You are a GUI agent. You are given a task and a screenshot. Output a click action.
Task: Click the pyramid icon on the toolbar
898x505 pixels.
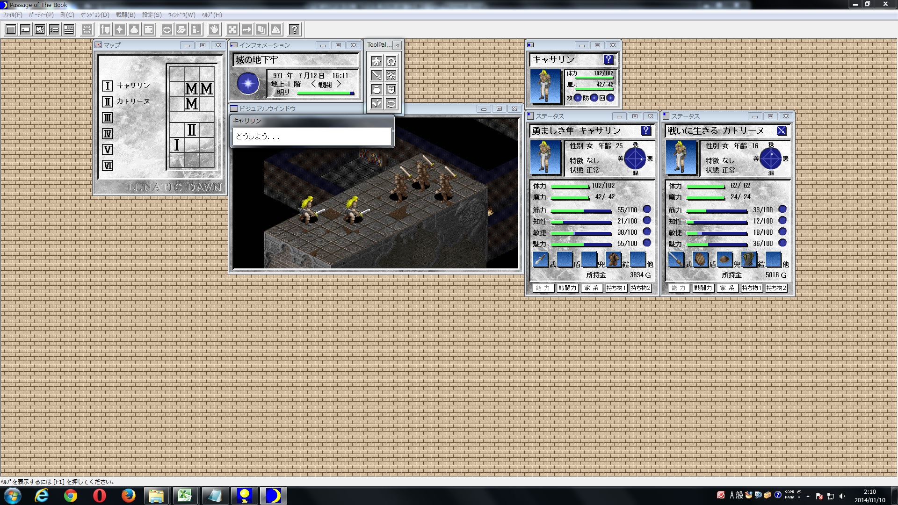277,29
